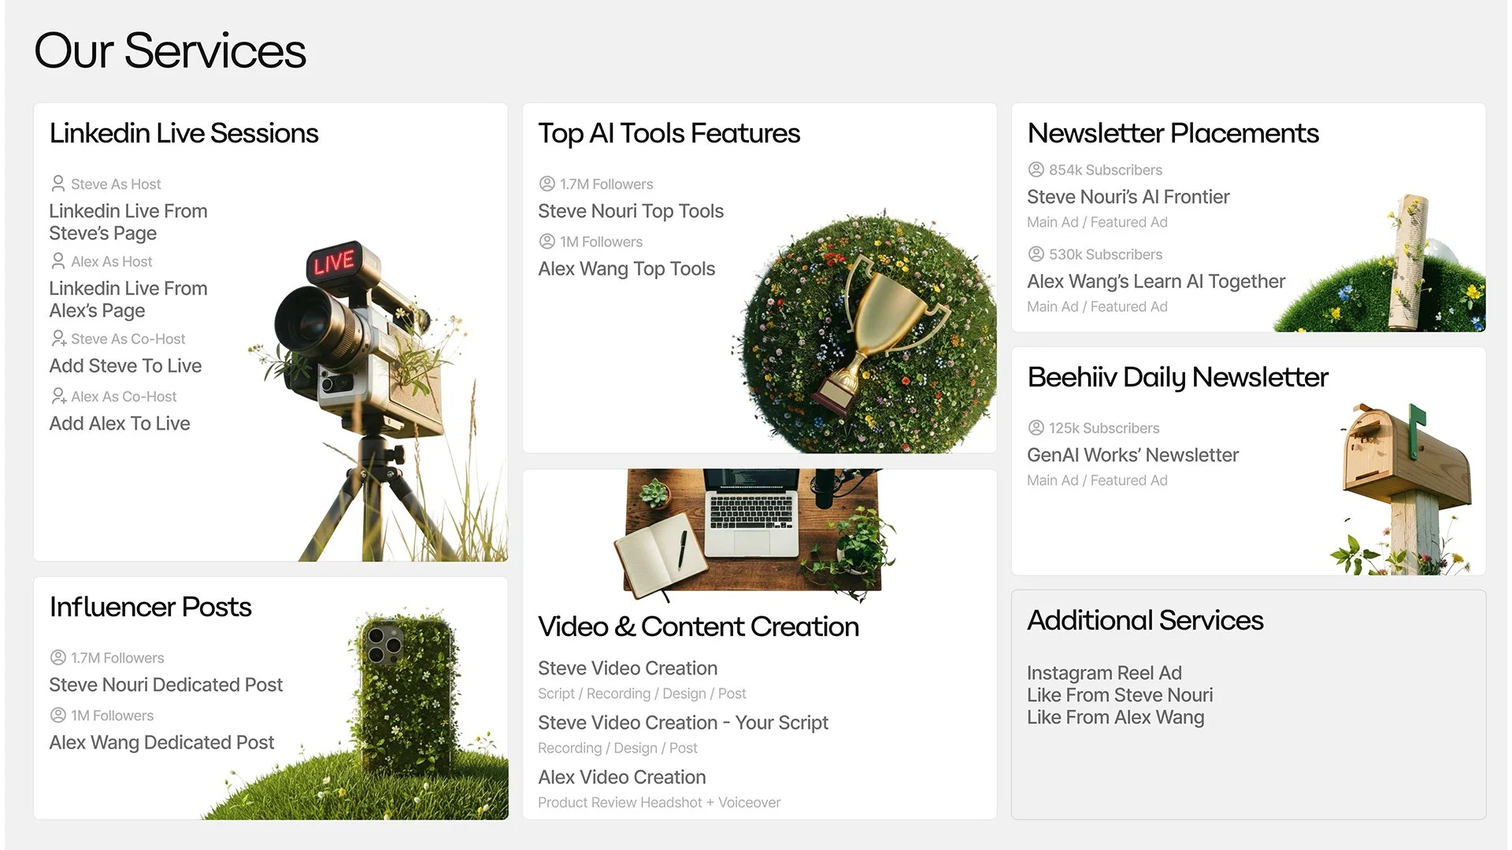Viewport: 1512px width, 850px height.
Task: Select the add-person icon beside Steve As Co-Host
Action: coord(58,338)
